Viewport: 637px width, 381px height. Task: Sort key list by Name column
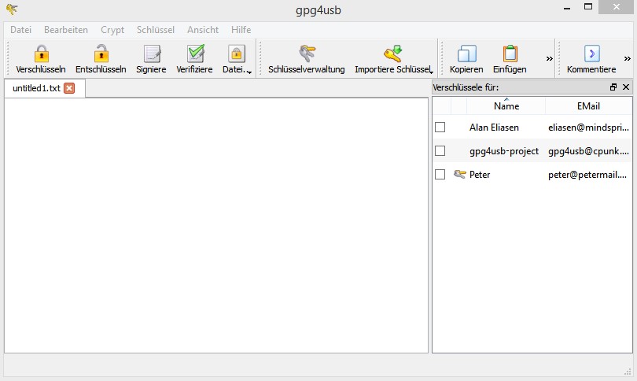pos(506,106)
